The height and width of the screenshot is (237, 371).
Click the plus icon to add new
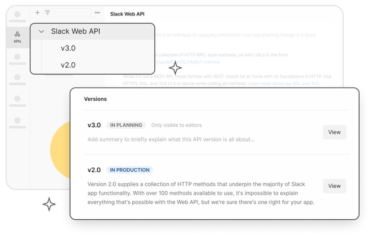tap(37, 12)
